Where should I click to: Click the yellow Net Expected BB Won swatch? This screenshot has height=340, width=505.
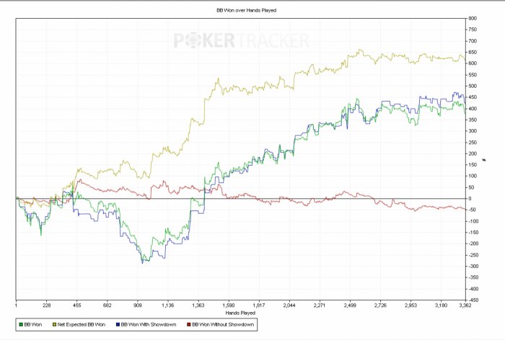[x=54, y=325]
